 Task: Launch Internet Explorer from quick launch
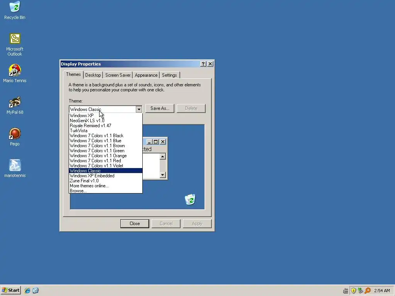pyautogui.click(x=27, y=291)
